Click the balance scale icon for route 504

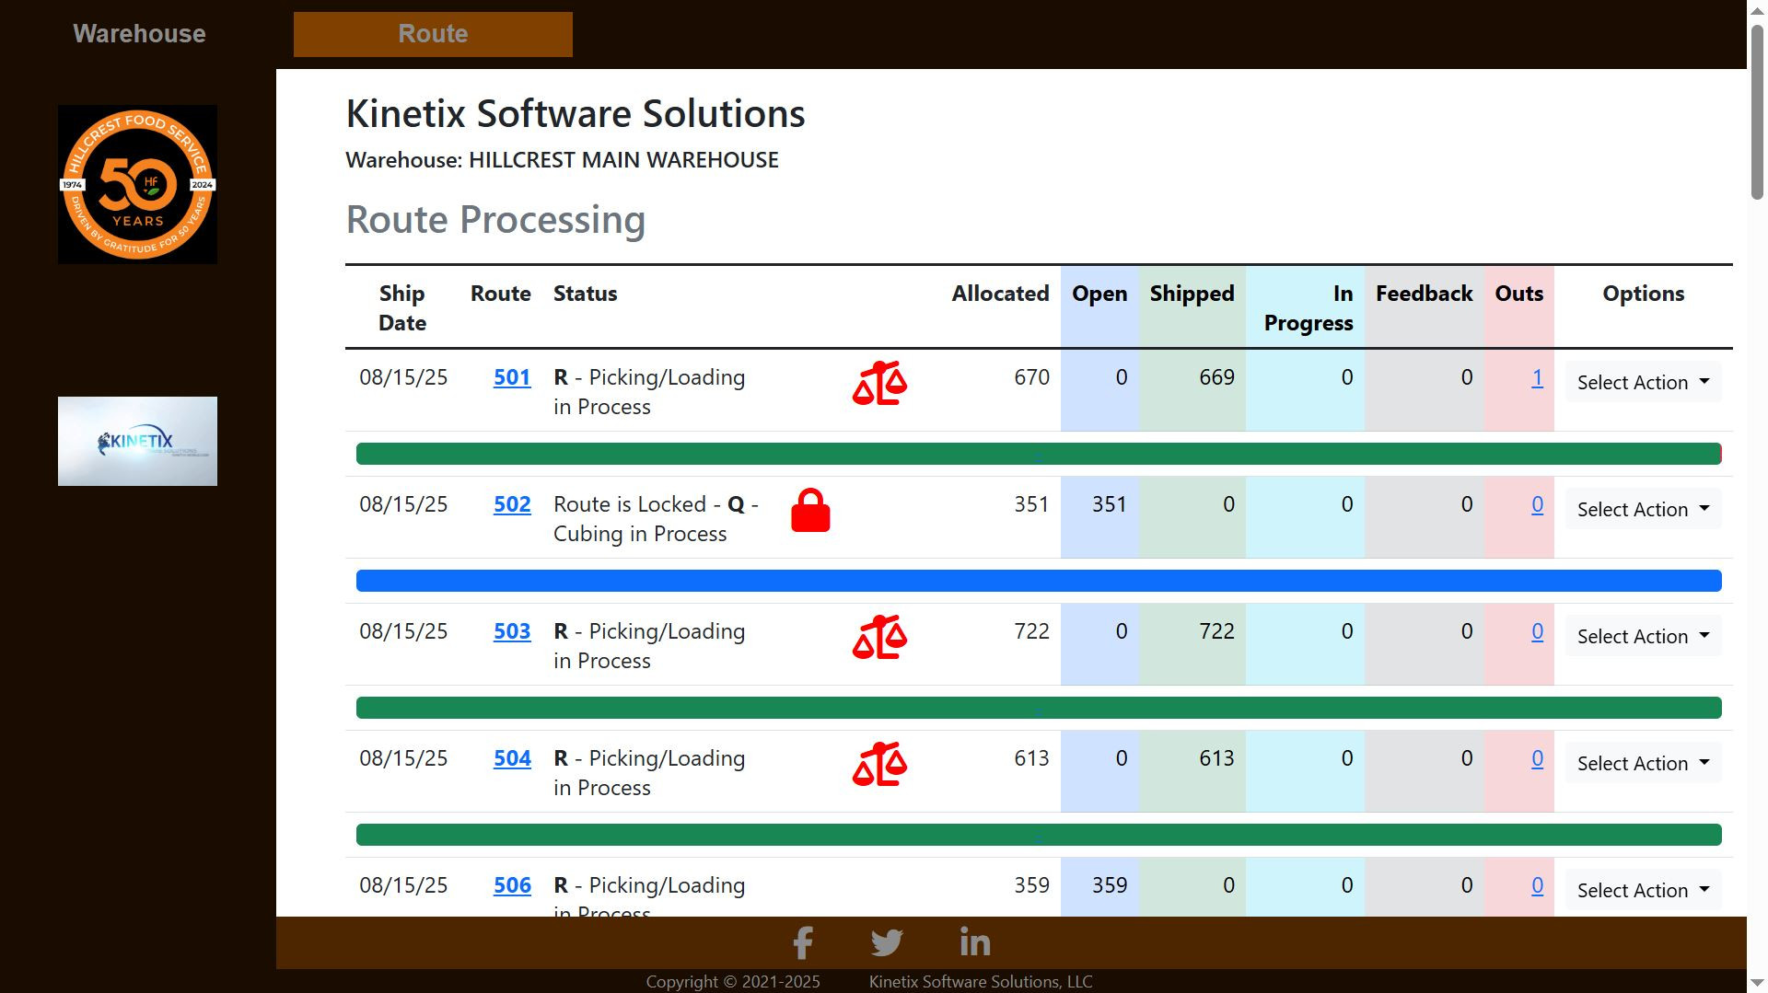pos(879,764)
